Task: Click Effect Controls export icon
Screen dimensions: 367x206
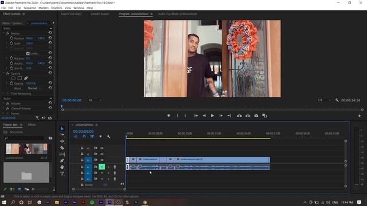Action: [x=50, y=118]
